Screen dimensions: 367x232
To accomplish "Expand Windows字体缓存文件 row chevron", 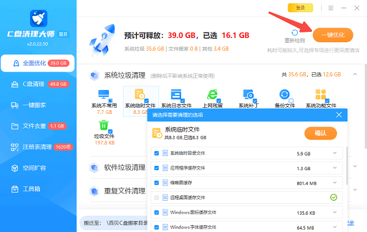I will (335, 227).
